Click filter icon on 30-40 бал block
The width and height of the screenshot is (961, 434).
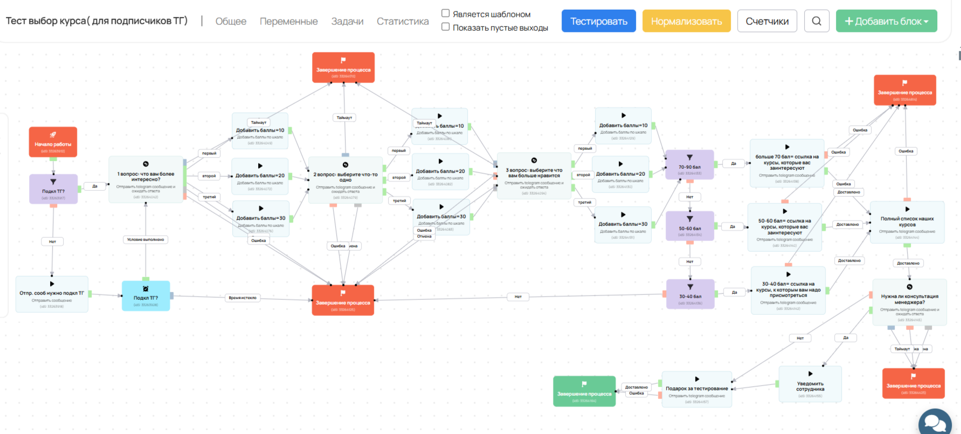pyautogui.click(x=690, y=287)
